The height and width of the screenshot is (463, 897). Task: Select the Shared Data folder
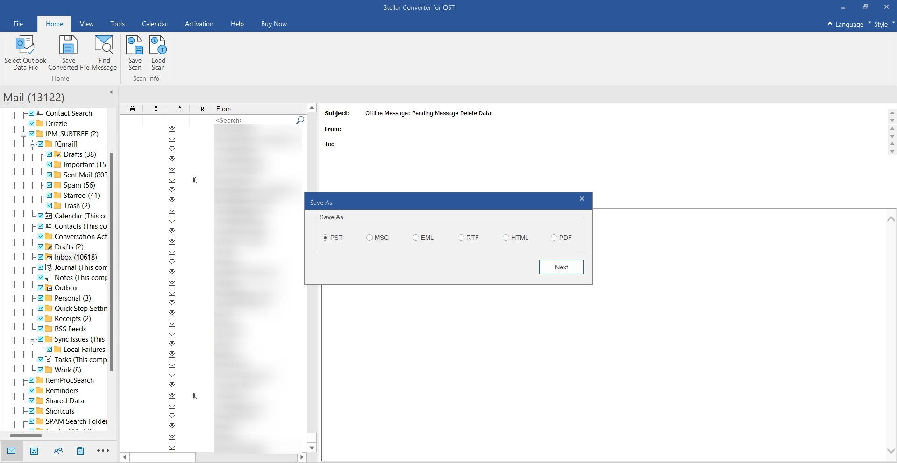pos(65,401)
